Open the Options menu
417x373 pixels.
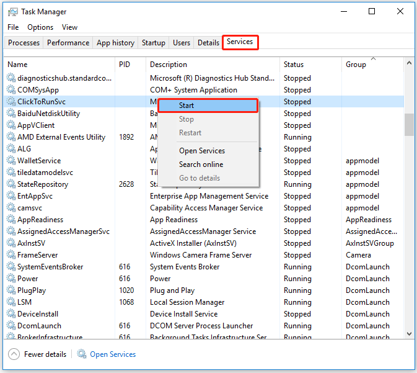40,27
